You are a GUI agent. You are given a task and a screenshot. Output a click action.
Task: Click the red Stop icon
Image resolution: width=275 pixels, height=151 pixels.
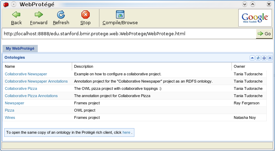(86, 15)
